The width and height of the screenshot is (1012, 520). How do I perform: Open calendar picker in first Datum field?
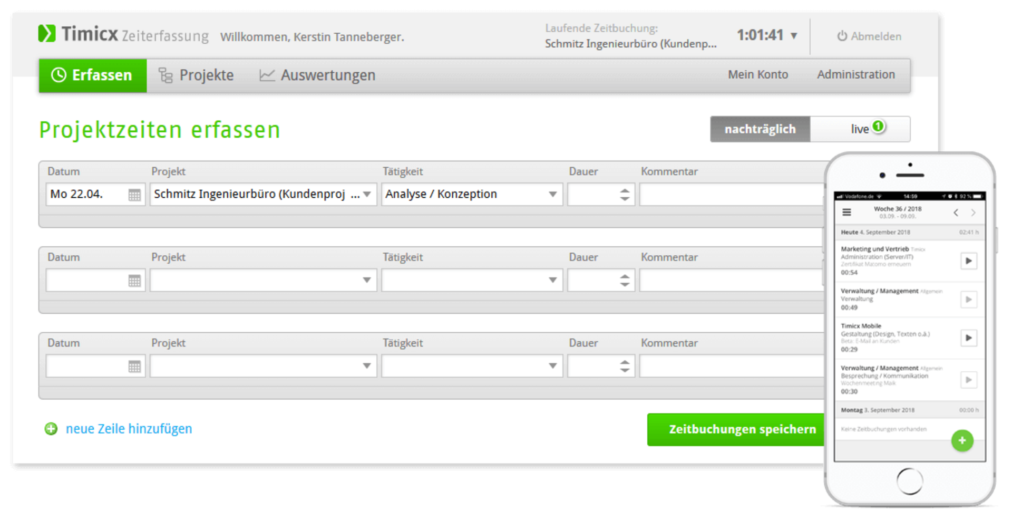134,195
